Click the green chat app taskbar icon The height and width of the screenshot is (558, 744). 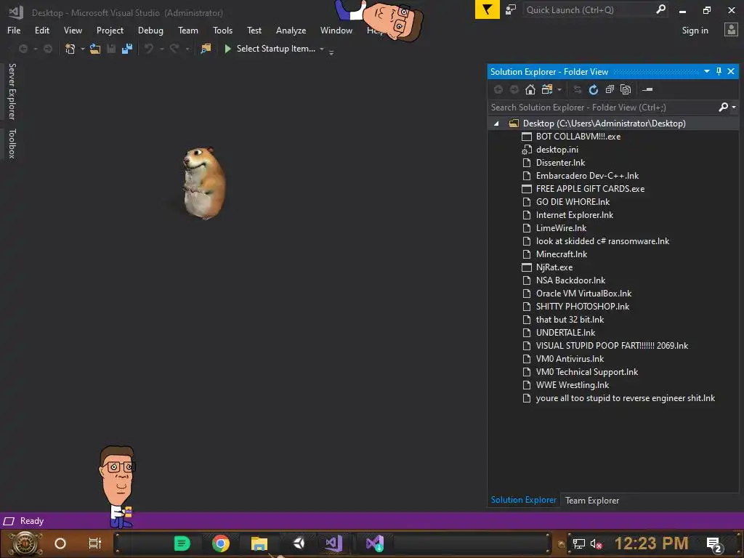(x=182, y=543)
